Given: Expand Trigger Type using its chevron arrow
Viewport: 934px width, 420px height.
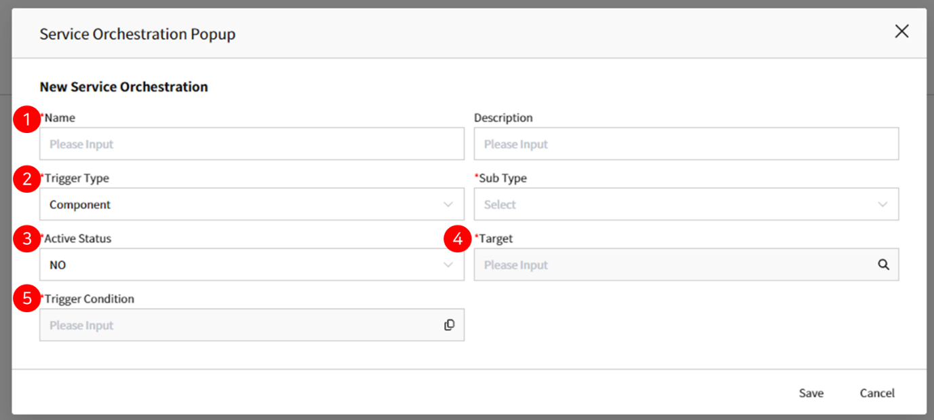Looking at the screenshot, I should coord(448,204).
